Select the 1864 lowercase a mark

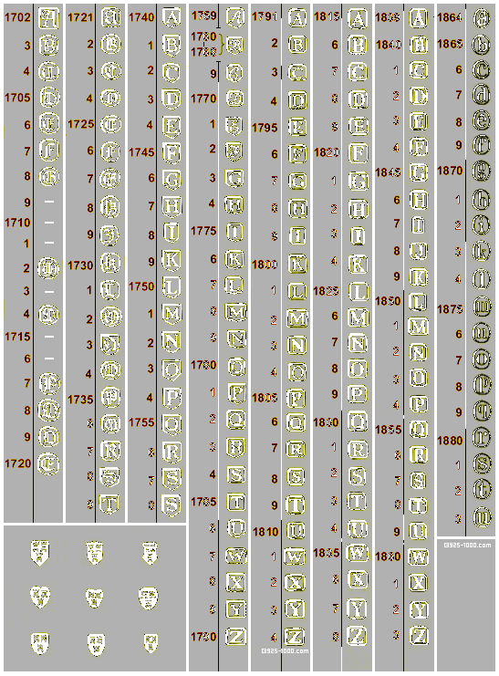(482, 18)
